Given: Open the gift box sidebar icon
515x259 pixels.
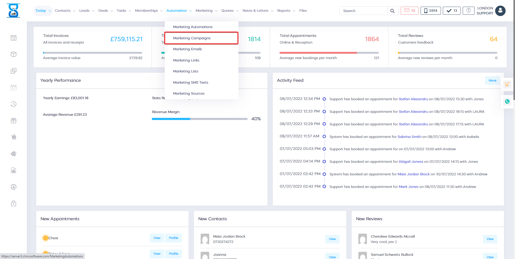Looking at the screenshot, I should pos(14,121).
